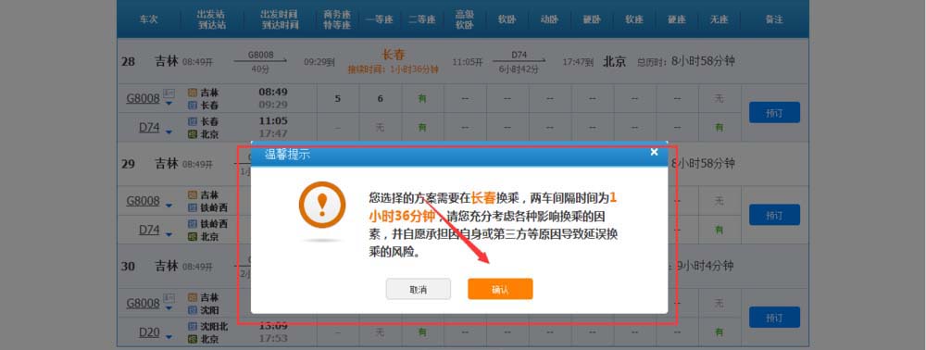The width and height of the screenshot is (926, 350).
Task: Click ID-card icon beside G8008 in plan 28
Action: coord(169,94)
